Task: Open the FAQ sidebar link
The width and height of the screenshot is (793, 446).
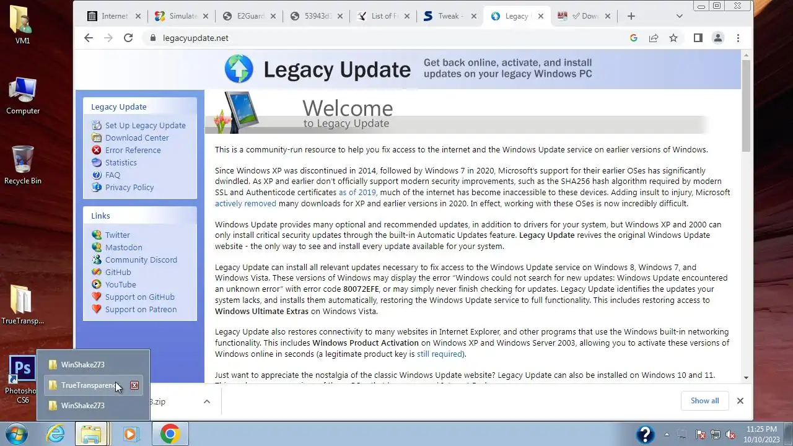Action: coord(113,175)
